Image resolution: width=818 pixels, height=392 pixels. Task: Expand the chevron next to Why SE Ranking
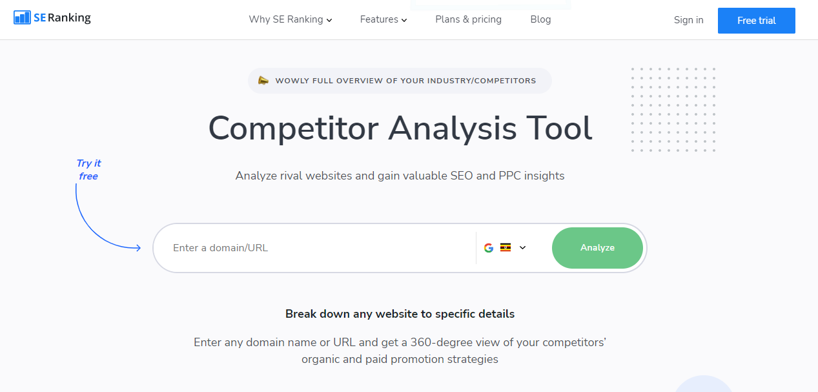pos(329,20)
